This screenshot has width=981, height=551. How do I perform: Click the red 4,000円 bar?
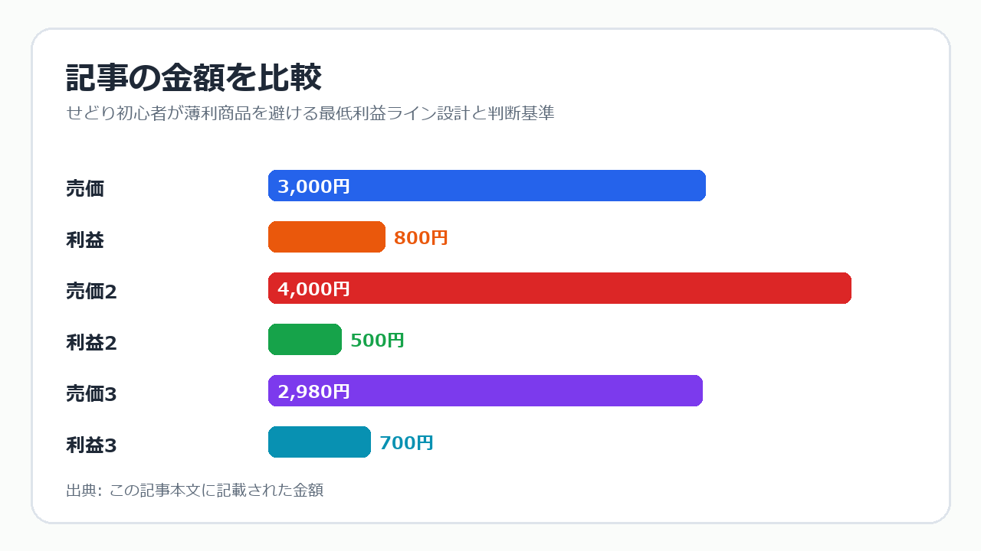559,289
